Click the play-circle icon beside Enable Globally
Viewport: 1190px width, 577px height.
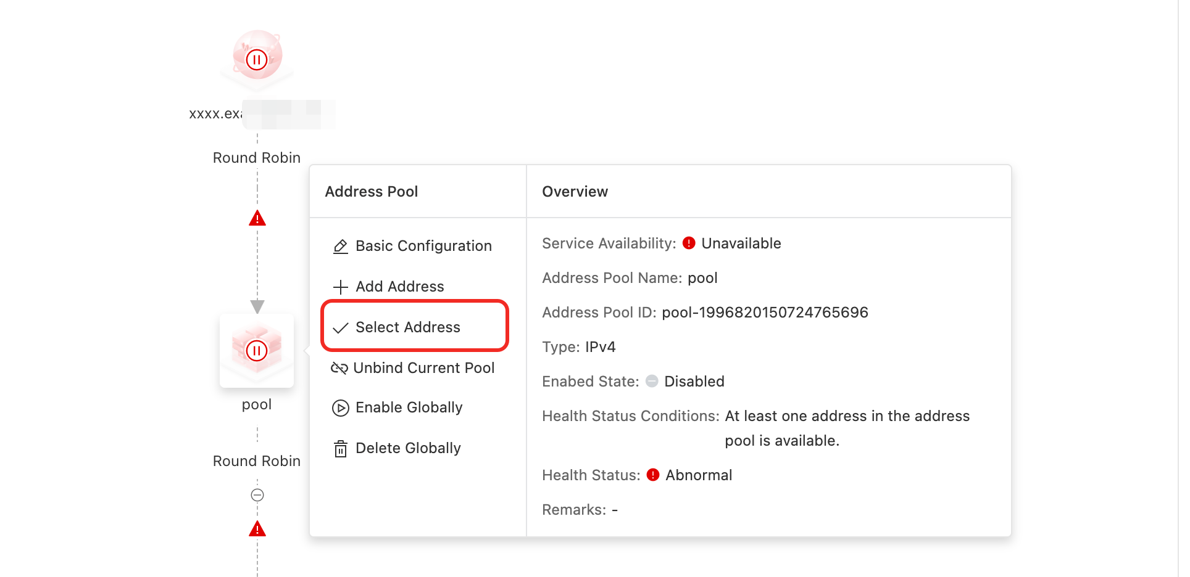tap(340, 408)
